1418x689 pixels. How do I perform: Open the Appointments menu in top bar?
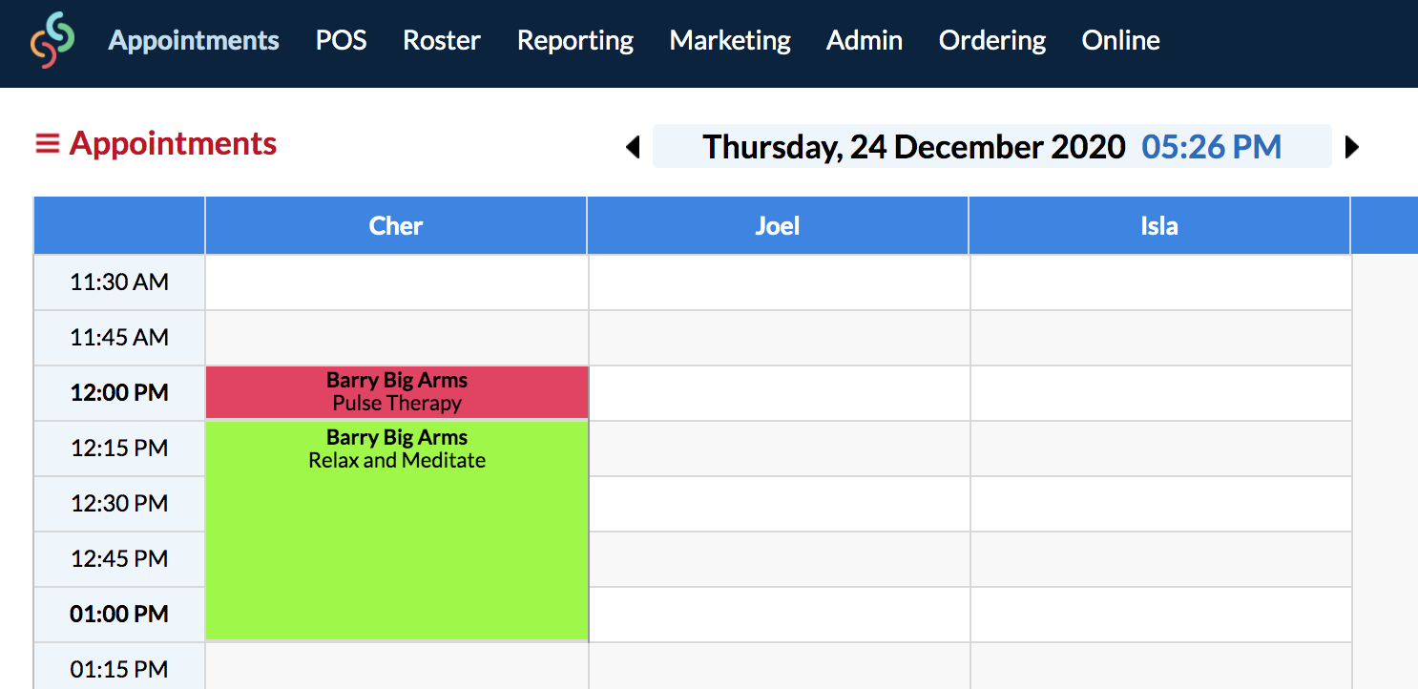click(194, 40)
